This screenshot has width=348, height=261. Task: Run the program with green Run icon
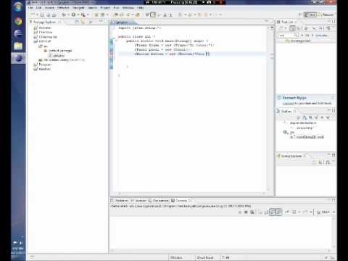pos(73,14)
